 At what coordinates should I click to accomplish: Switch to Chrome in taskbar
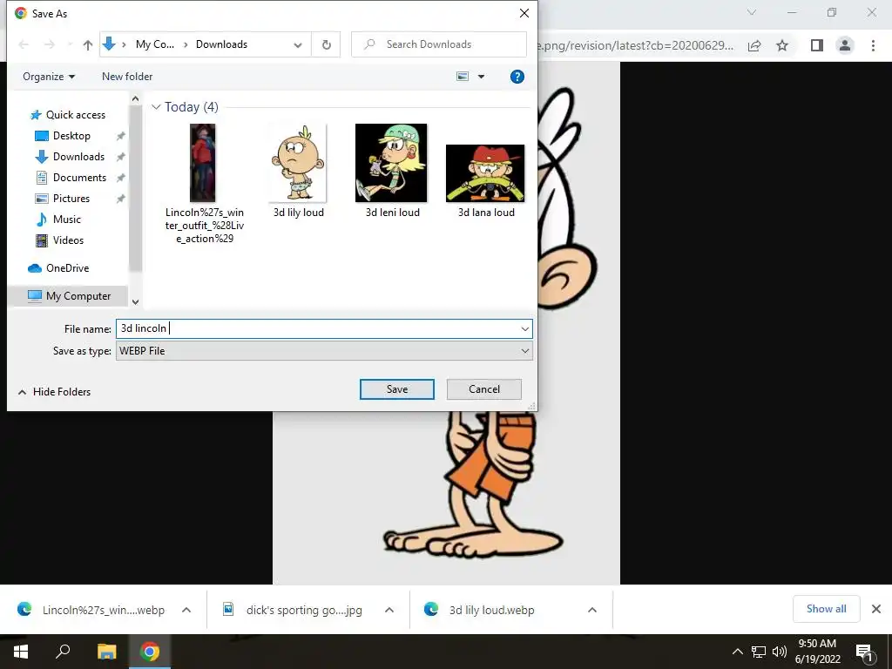coord(150,652)
